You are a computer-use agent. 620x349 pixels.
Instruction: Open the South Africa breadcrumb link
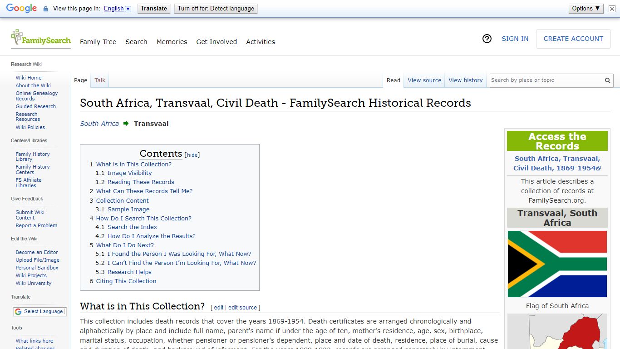coord(99,124)
